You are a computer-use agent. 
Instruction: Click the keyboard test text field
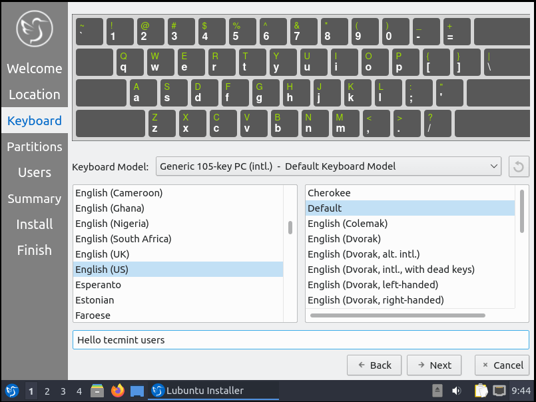point(301,340)
